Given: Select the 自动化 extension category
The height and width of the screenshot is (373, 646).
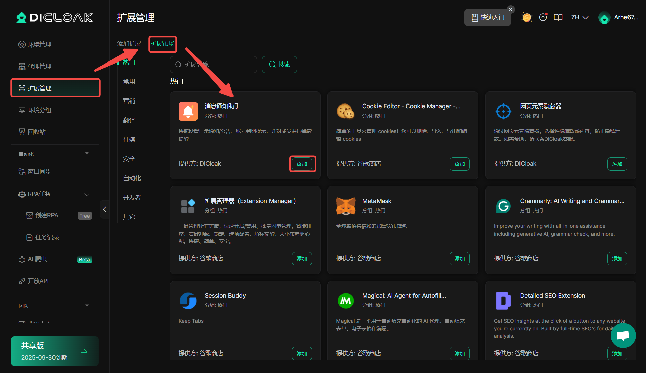Looking at the screenshot, I should tap(132, 178).
